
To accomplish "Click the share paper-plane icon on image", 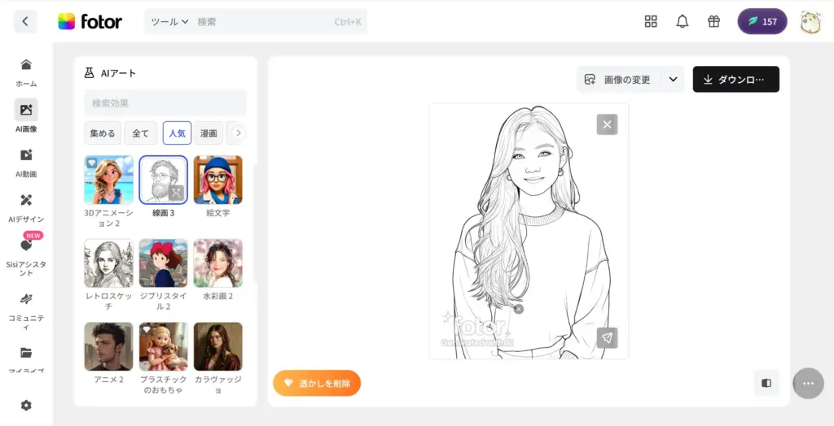I will [x=607, y=337].
